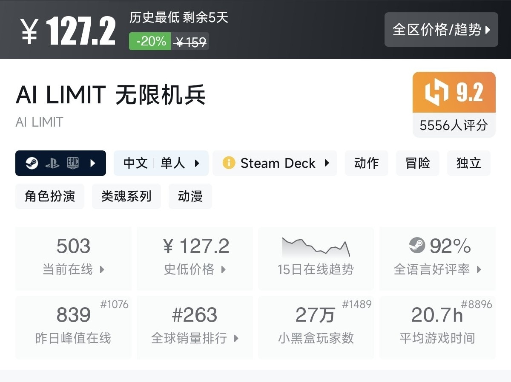
Task: Expand 全语言好评率 review rate arrow
Action: (479, 269)
